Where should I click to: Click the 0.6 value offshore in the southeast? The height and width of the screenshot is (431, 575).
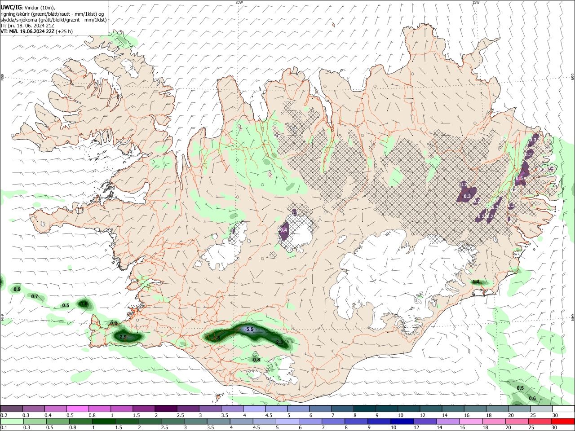click(532, 399)
